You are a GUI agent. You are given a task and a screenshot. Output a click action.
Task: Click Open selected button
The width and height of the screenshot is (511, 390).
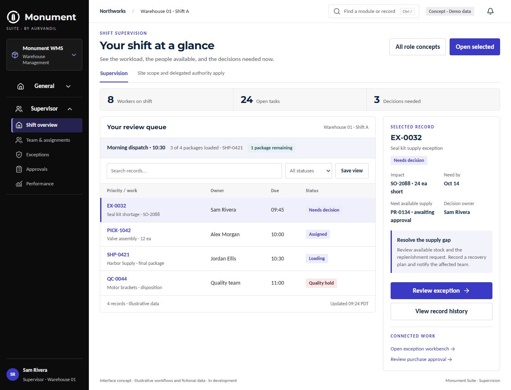coord(475,47)
